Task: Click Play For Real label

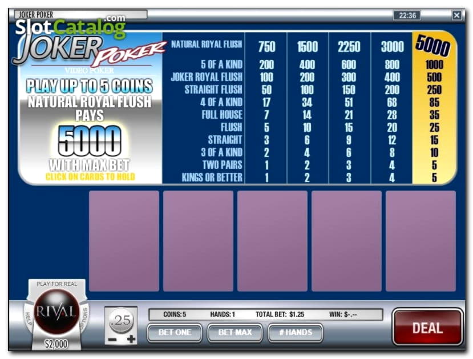Action: point(56,284)
